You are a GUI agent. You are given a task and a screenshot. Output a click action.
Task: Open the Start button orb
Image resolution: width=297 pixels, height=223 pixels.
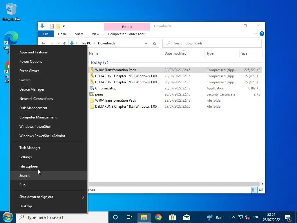tap(8, 217)
